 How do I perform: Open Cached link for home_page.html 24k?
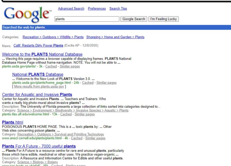(88, 83)
